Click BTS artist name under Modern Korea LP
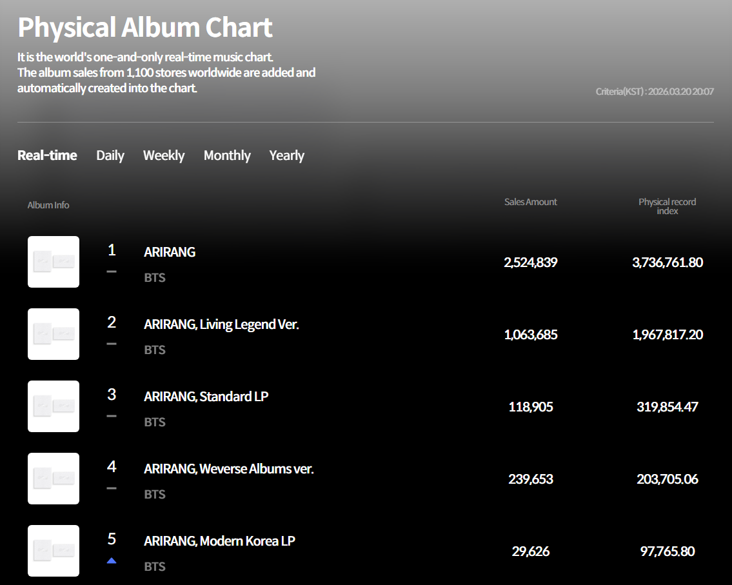732x585 pixels. (155, 567)
